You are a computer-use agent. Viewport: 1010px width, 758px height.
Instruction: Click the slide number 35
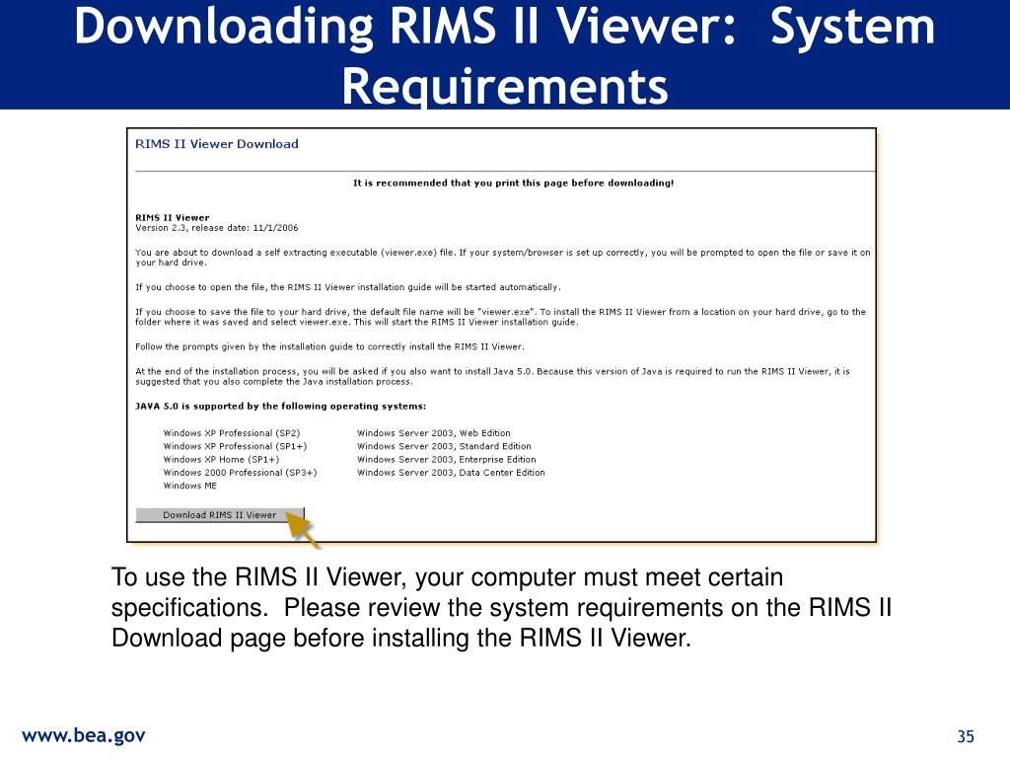(966, 736)
